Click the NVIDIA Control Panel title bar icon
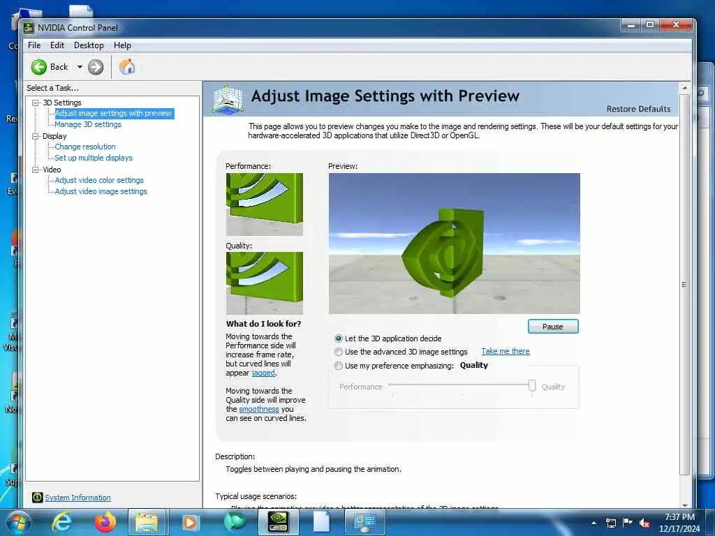 (28, 28)
